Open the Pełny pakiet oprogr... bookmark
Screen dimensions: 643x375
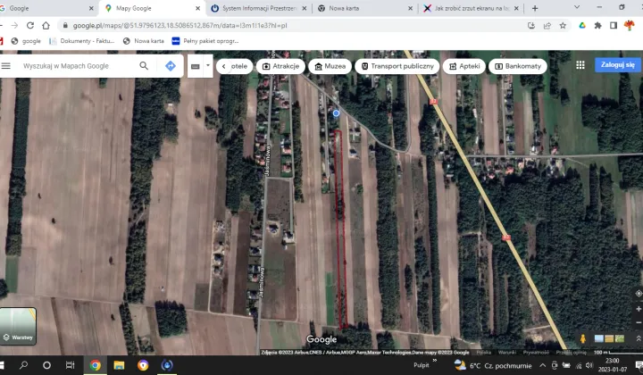[205, 41]
